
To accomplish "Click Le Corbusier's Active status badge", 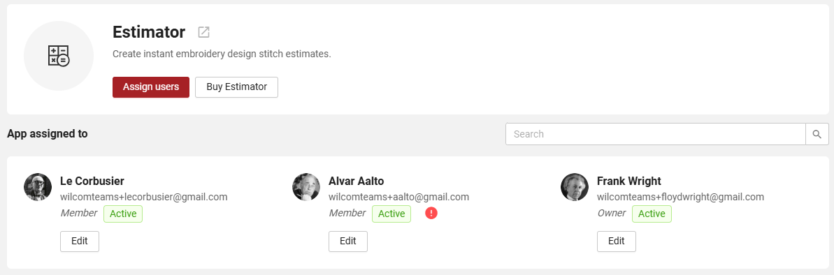I will (x=123, y=214).
